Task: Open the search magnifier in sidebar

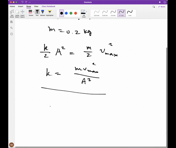Action: tap(11, 28)
